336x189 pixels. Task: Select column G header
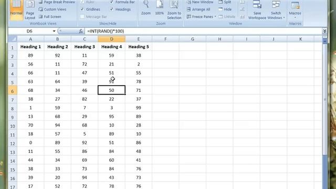(x=193, y=39)
